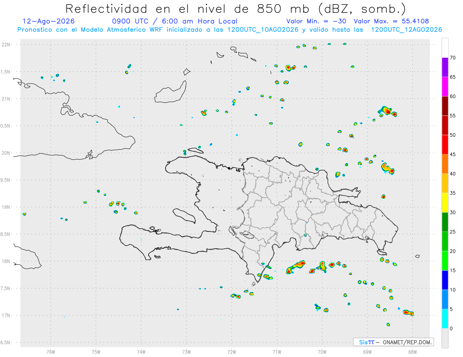The image size is (463, 357).
Task: Click the latitude axis label "20N"
Action: 7,153
